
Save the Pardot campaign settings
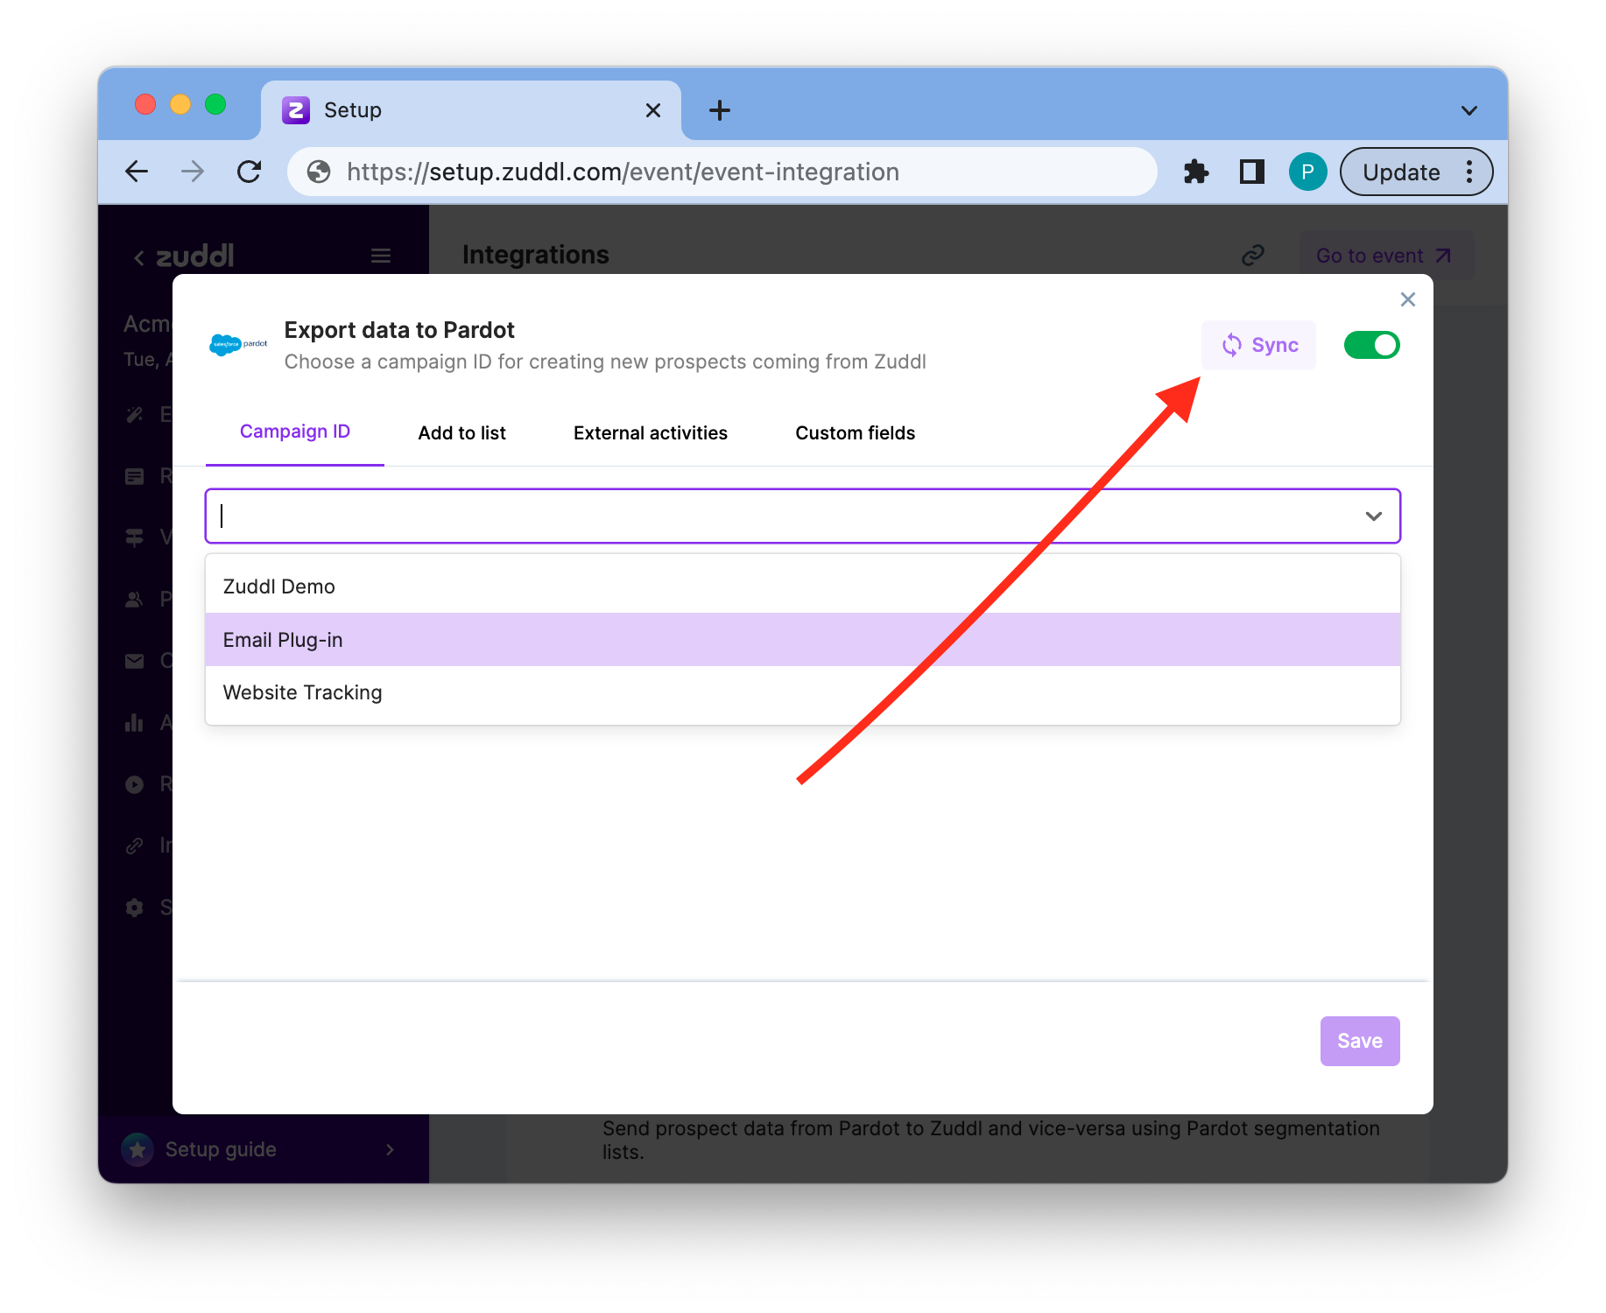pos(1359,1041)
